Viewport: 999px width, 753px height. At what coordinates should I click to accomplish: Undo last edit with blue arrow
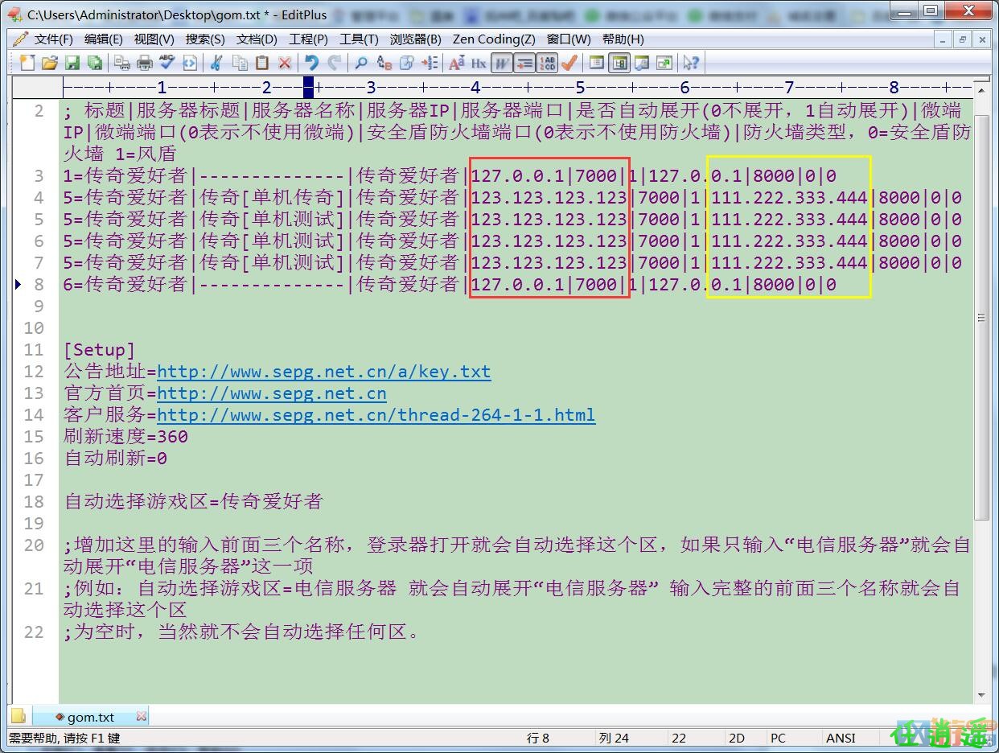[x=311, y=63]
